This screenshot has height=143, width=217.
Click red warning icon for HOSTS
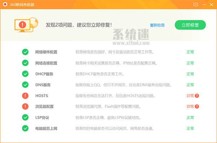[x=25, y=96]
